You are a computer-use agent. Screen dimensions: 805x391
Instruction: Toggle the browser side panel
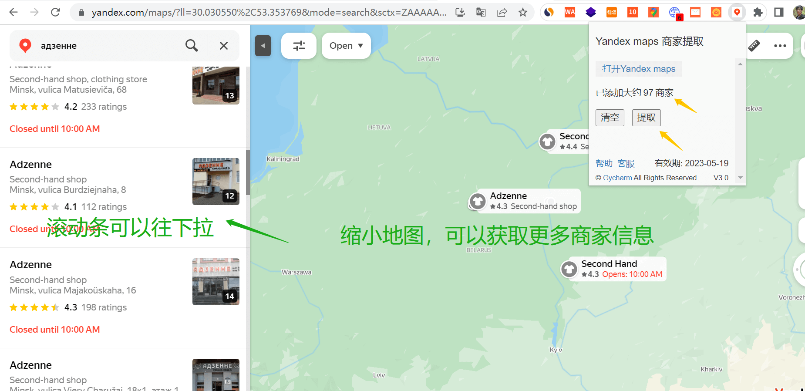tap(779, 12)
